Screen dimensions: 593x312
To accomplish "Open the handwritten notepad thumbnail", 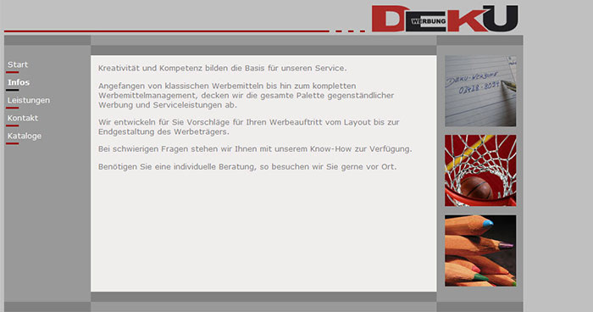I will click(480, 91).
